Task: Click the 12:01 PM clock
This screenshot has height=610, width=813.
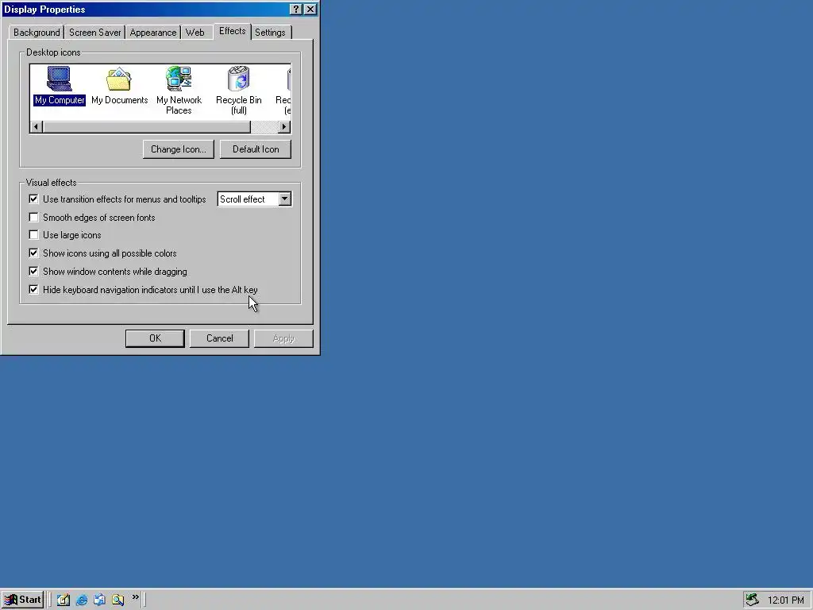Action: click(785, 600)
